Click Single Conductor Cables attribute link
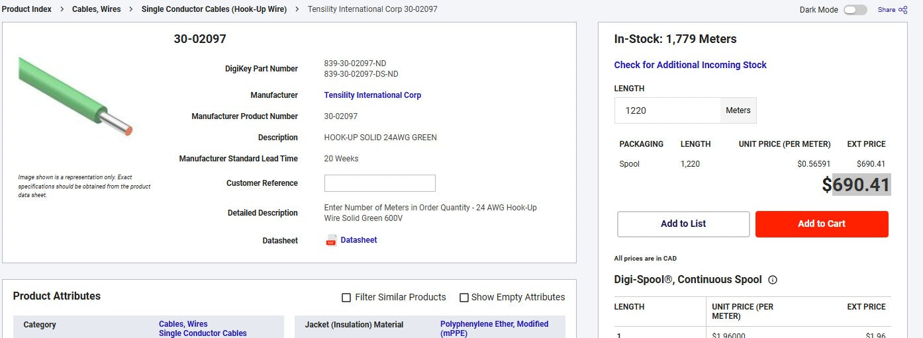Image resolution: width=923 pixels, height=338 pixels. (203, 333)
